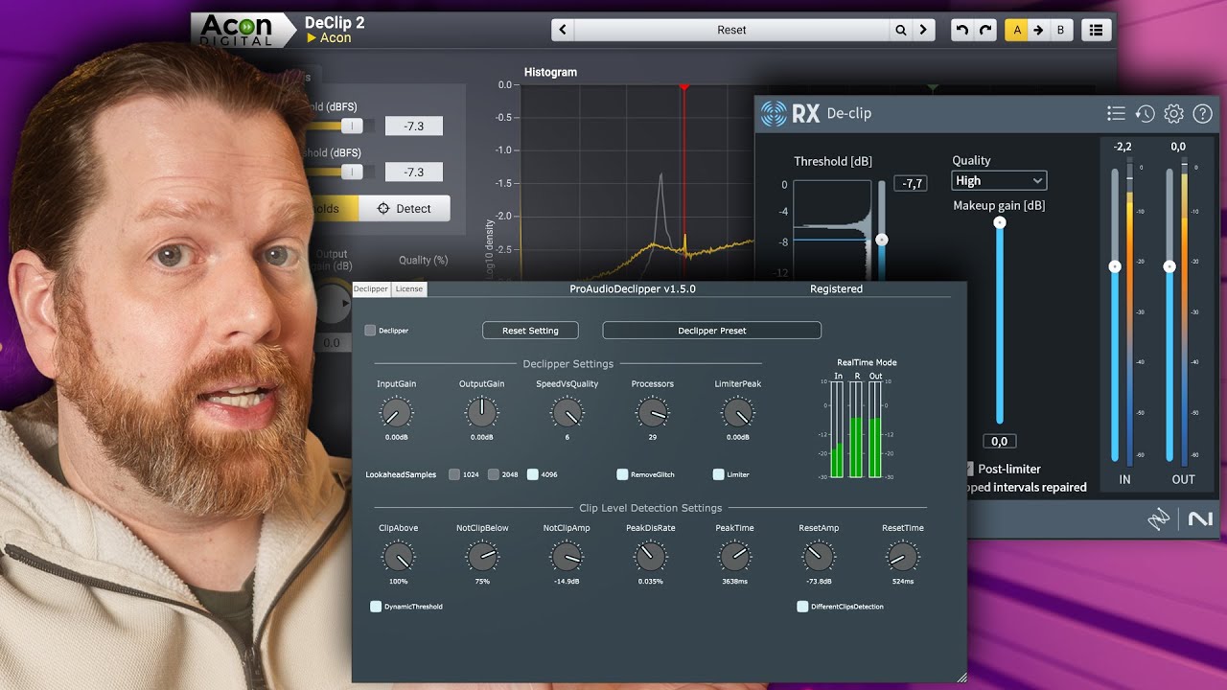Copy A to B using arrow icon
Image resolution: width=1227 pixels, height=690 pixels.
tap(1038, 30)
